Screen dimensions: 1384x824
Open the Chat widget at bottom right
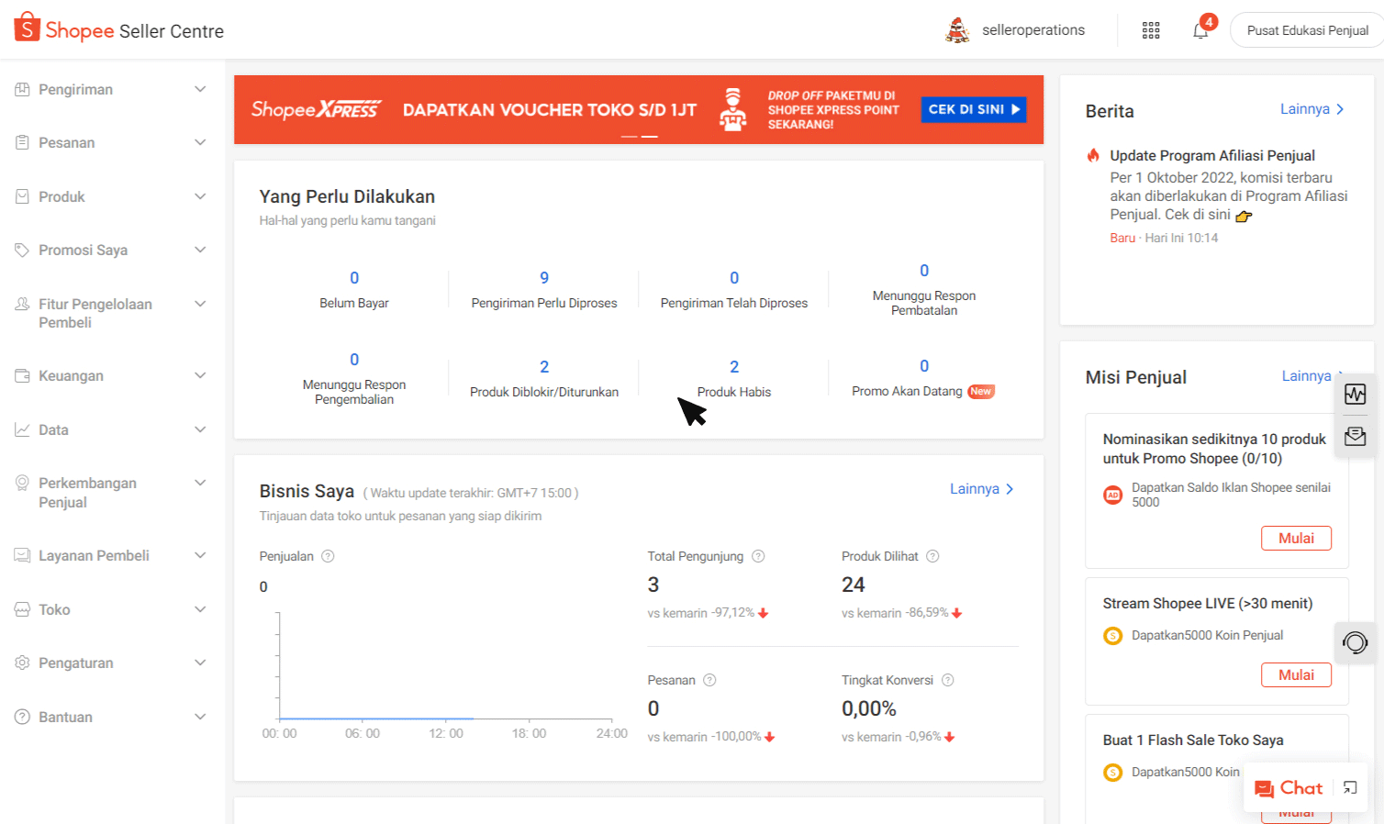1289,787
